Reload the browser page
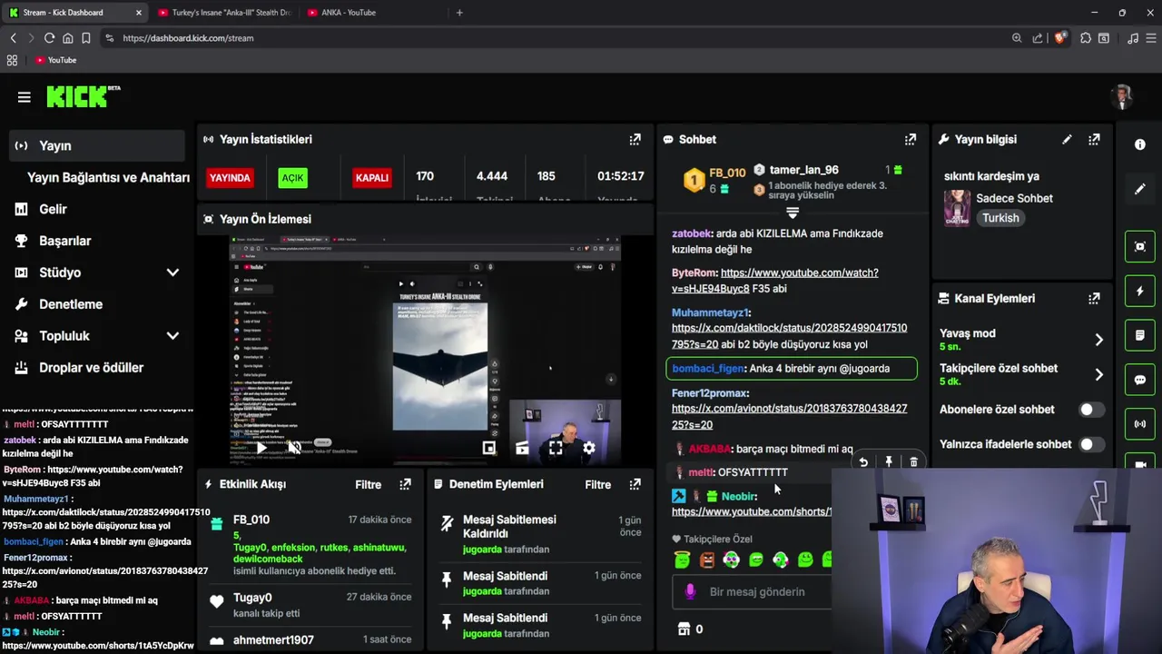Viewport: 1162px width, 654px height. pos(49,38)
